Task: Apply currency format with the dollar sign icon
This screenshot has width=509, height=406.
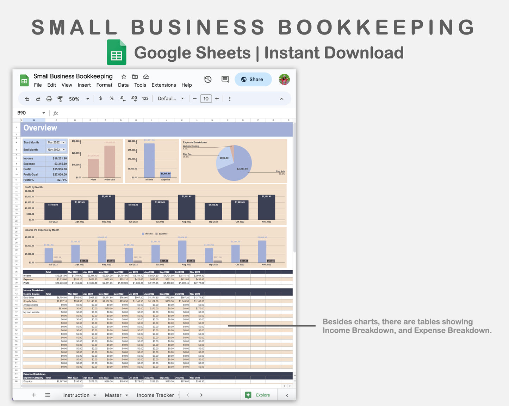Action: point(101,99)
